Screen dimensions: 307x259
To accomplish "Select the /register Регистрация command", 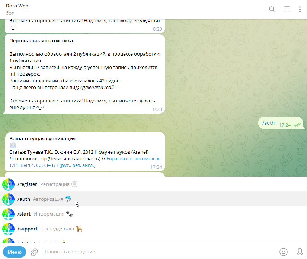I will point(153,184).
